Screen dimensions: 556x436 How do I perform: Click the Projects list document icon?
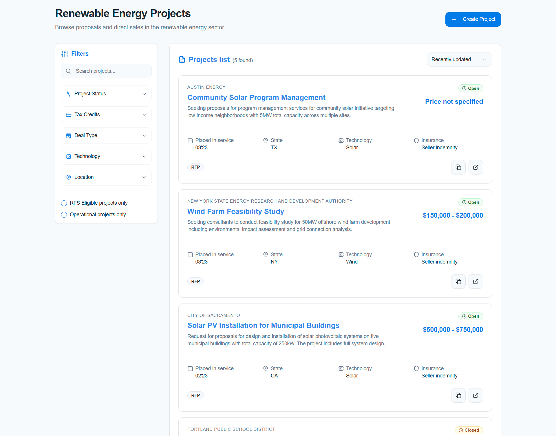[x=182, y=60]
